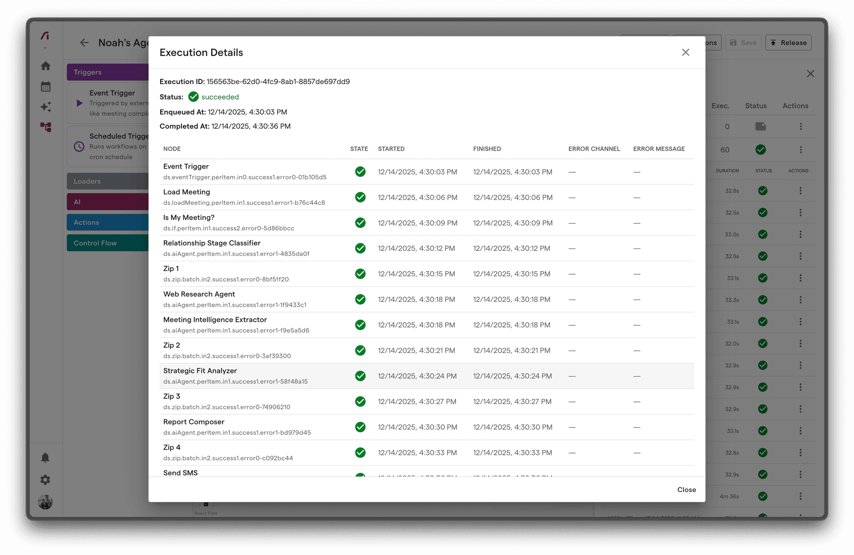Click the succeeded status checkmark icon
The width and height of the screenshot is (854, 555).
coord(193,97)
